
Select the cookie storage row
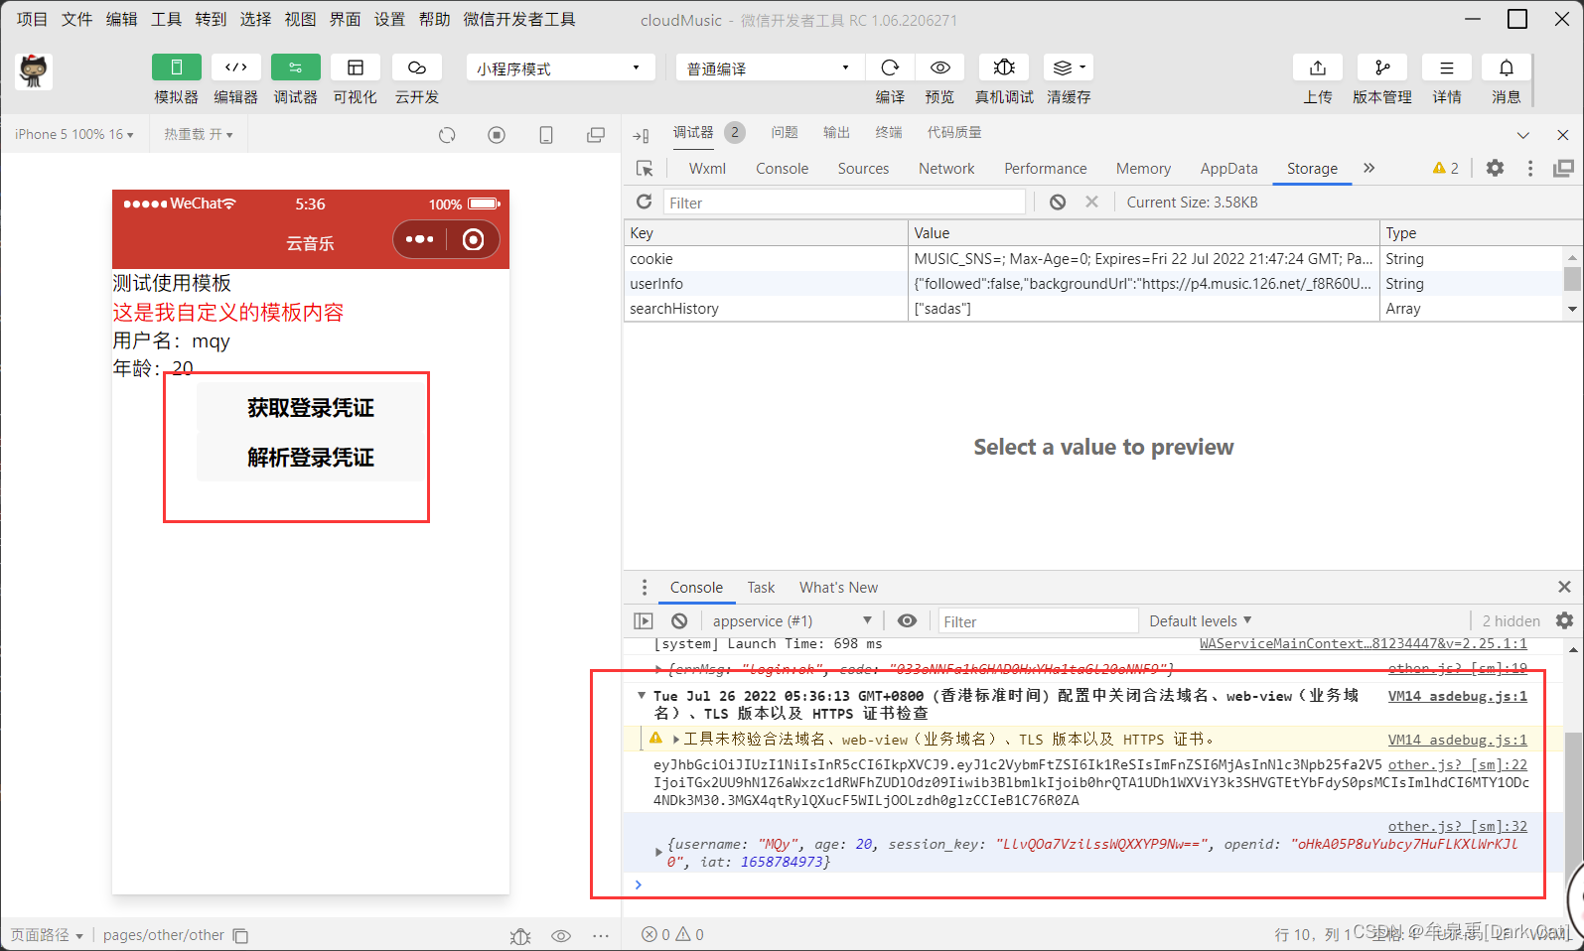click(x=1092, y=258)
